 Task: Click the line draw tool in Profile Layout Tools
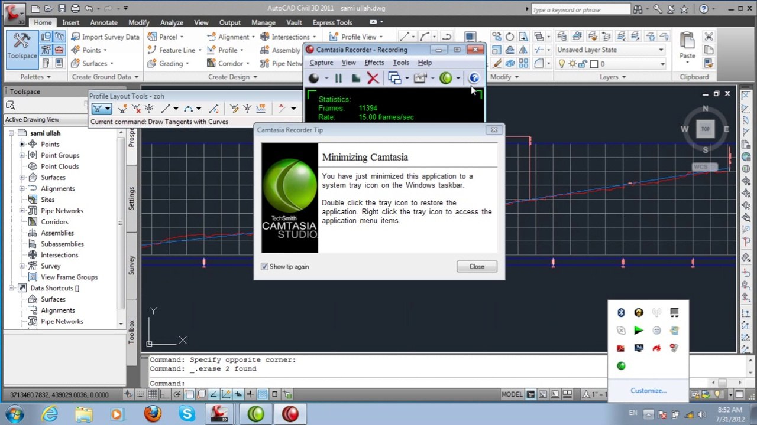pyautogui.click(x=166, y=108)
